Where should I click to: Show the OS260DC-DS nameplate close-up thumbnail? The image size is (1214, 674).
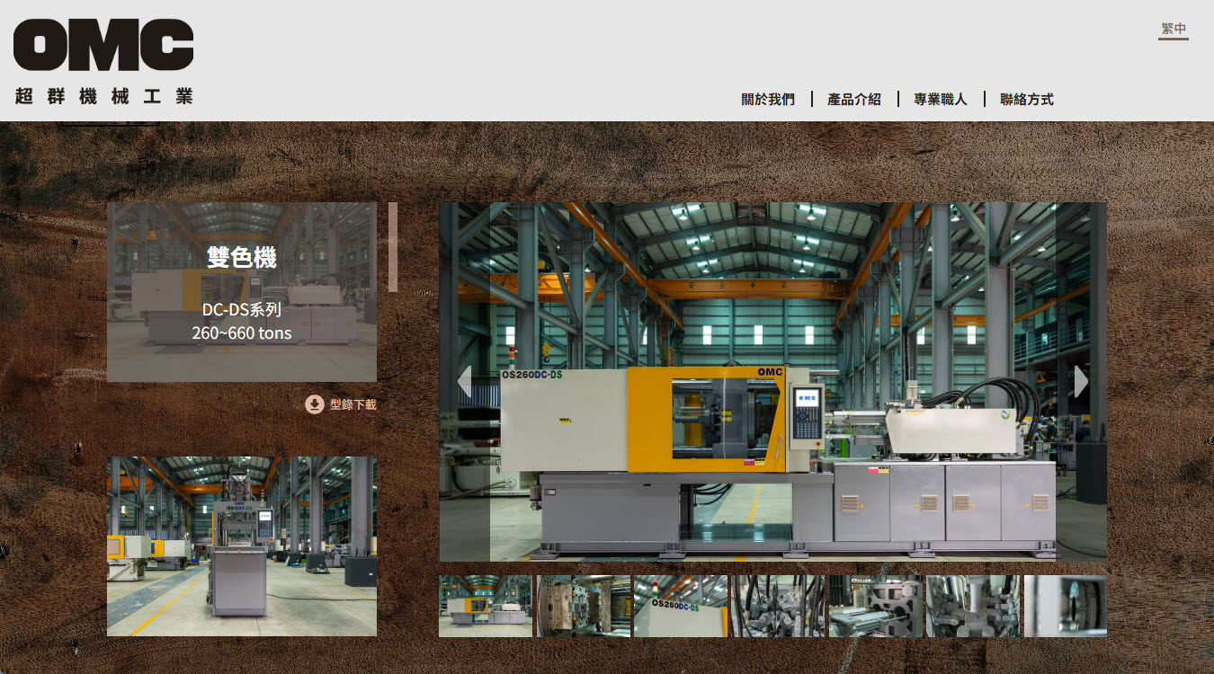pos(681,606)
